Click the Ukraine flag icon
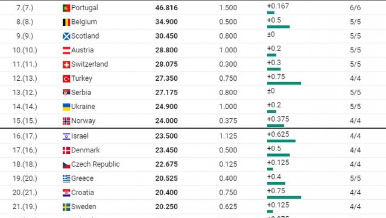The width and height of the screenshot is (386, 218). (66, 107)
